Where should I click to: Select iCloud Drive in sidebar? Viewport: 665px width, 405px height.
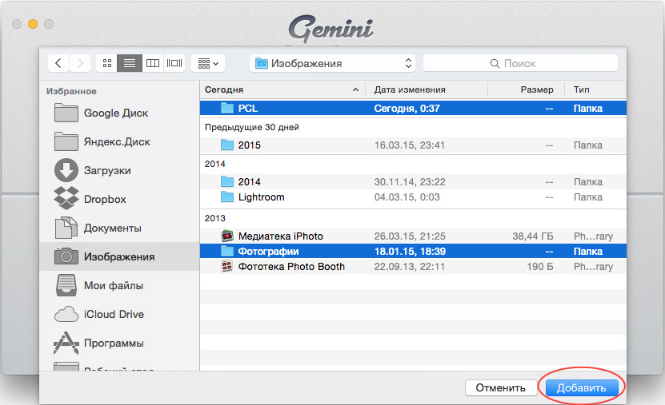pos(114,315)
